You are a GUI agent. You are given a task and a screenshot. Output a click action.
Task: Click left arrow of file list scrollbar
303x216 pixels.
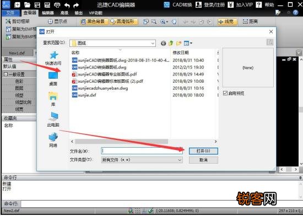pyautogui.click(x=72, y=142)
